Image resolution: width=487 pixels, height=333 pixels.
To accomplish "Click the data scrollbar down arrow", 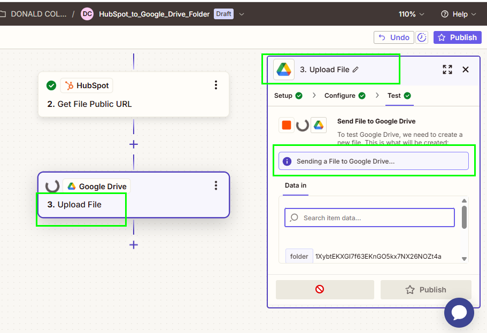I will pyautogui.click(x=464, y=259).
